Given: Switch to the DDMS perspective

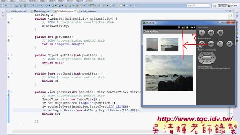Looking at the screenshot, I should pyautogui.click(x=232, y=6).
